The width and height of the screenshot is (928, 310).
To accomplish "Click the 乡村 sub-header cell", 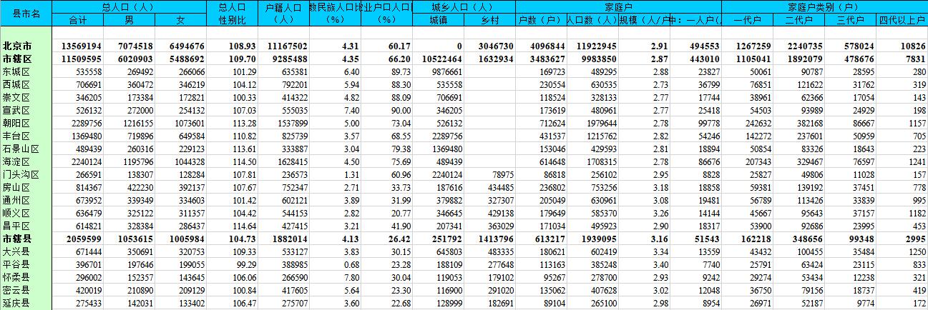I will click(489, 19).
